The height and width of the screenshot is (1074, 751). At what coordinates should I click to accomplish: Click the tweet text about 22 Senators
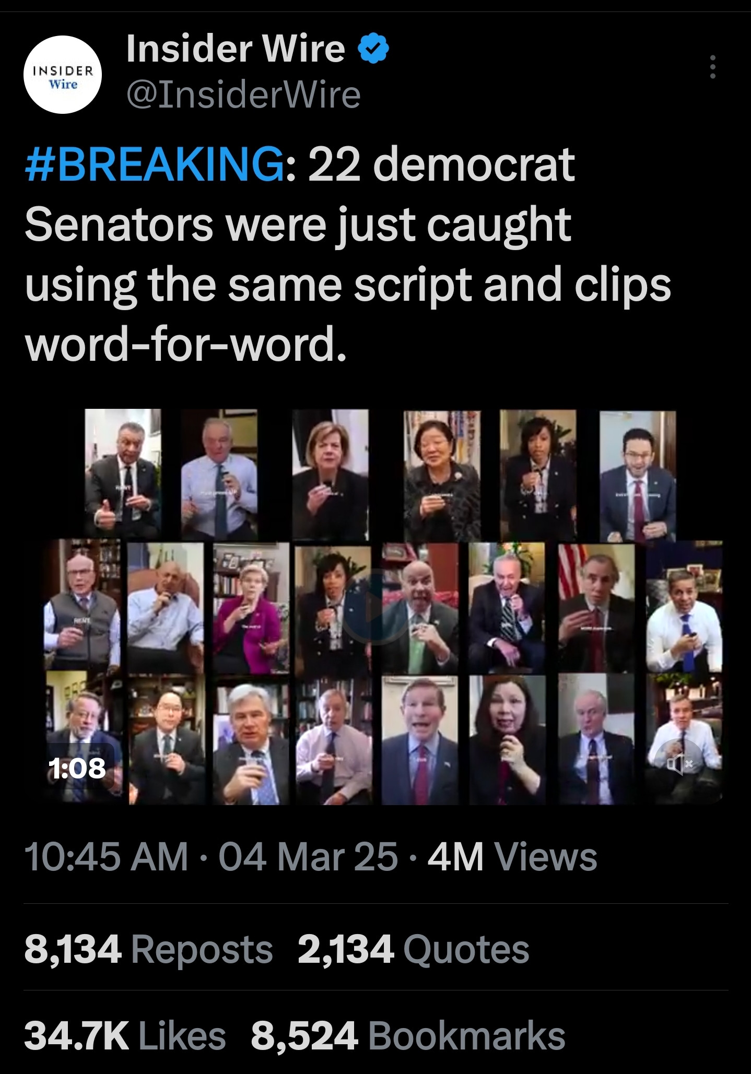[347, 256]
